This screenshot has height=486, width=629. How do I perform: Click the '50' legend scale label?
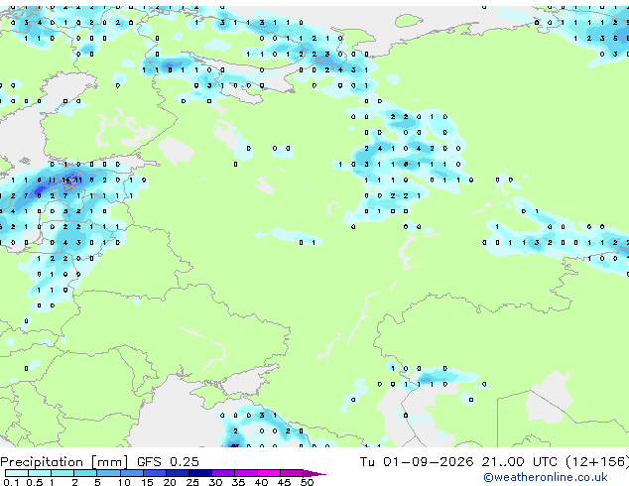[x=308, y=482]
